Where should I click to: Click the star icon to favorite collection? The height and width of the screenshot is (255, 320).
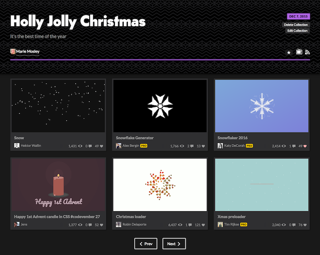point(289,53)
